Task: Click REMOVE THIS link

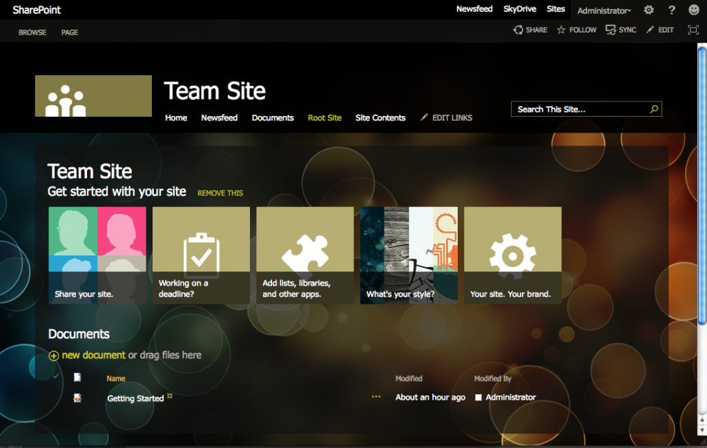Action: click(220, 193)
